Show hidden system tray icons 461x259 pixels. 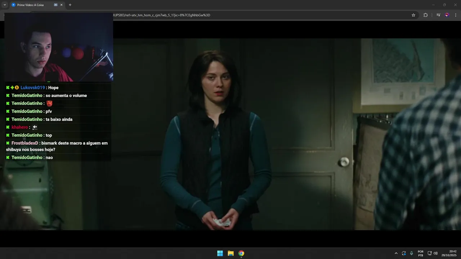[396, 253]
